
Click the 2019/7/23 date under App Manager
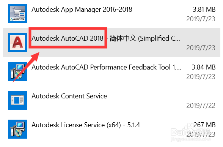pos(201,19)
